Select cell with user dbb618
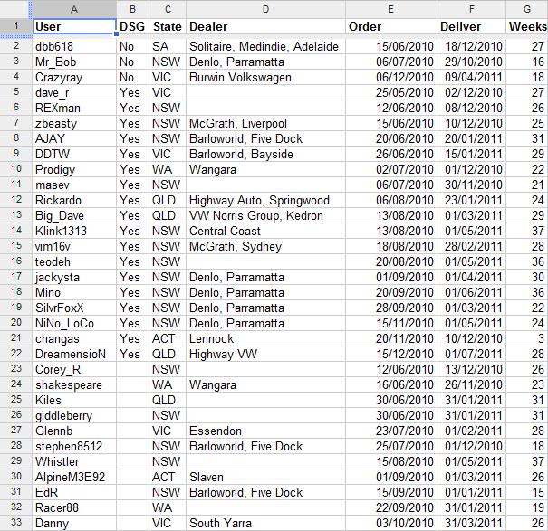Image resolution: width=548 pixels, height=531 pixels. tap(74, 46)
